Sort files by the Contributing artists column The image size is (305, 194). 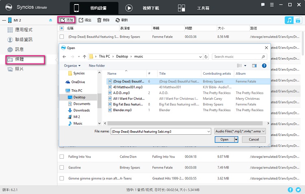pos(218,73)
